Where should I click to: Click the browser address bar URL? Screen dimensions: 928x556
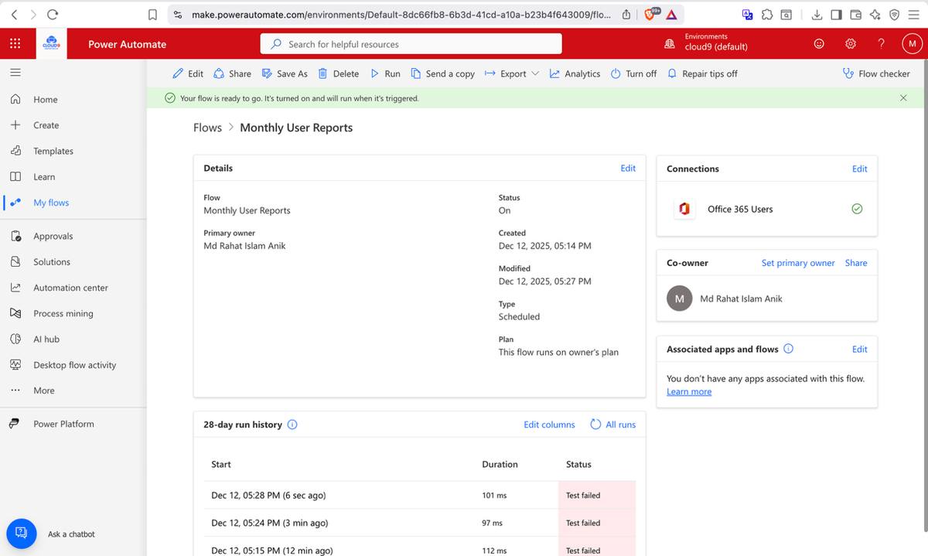(401, 14)
